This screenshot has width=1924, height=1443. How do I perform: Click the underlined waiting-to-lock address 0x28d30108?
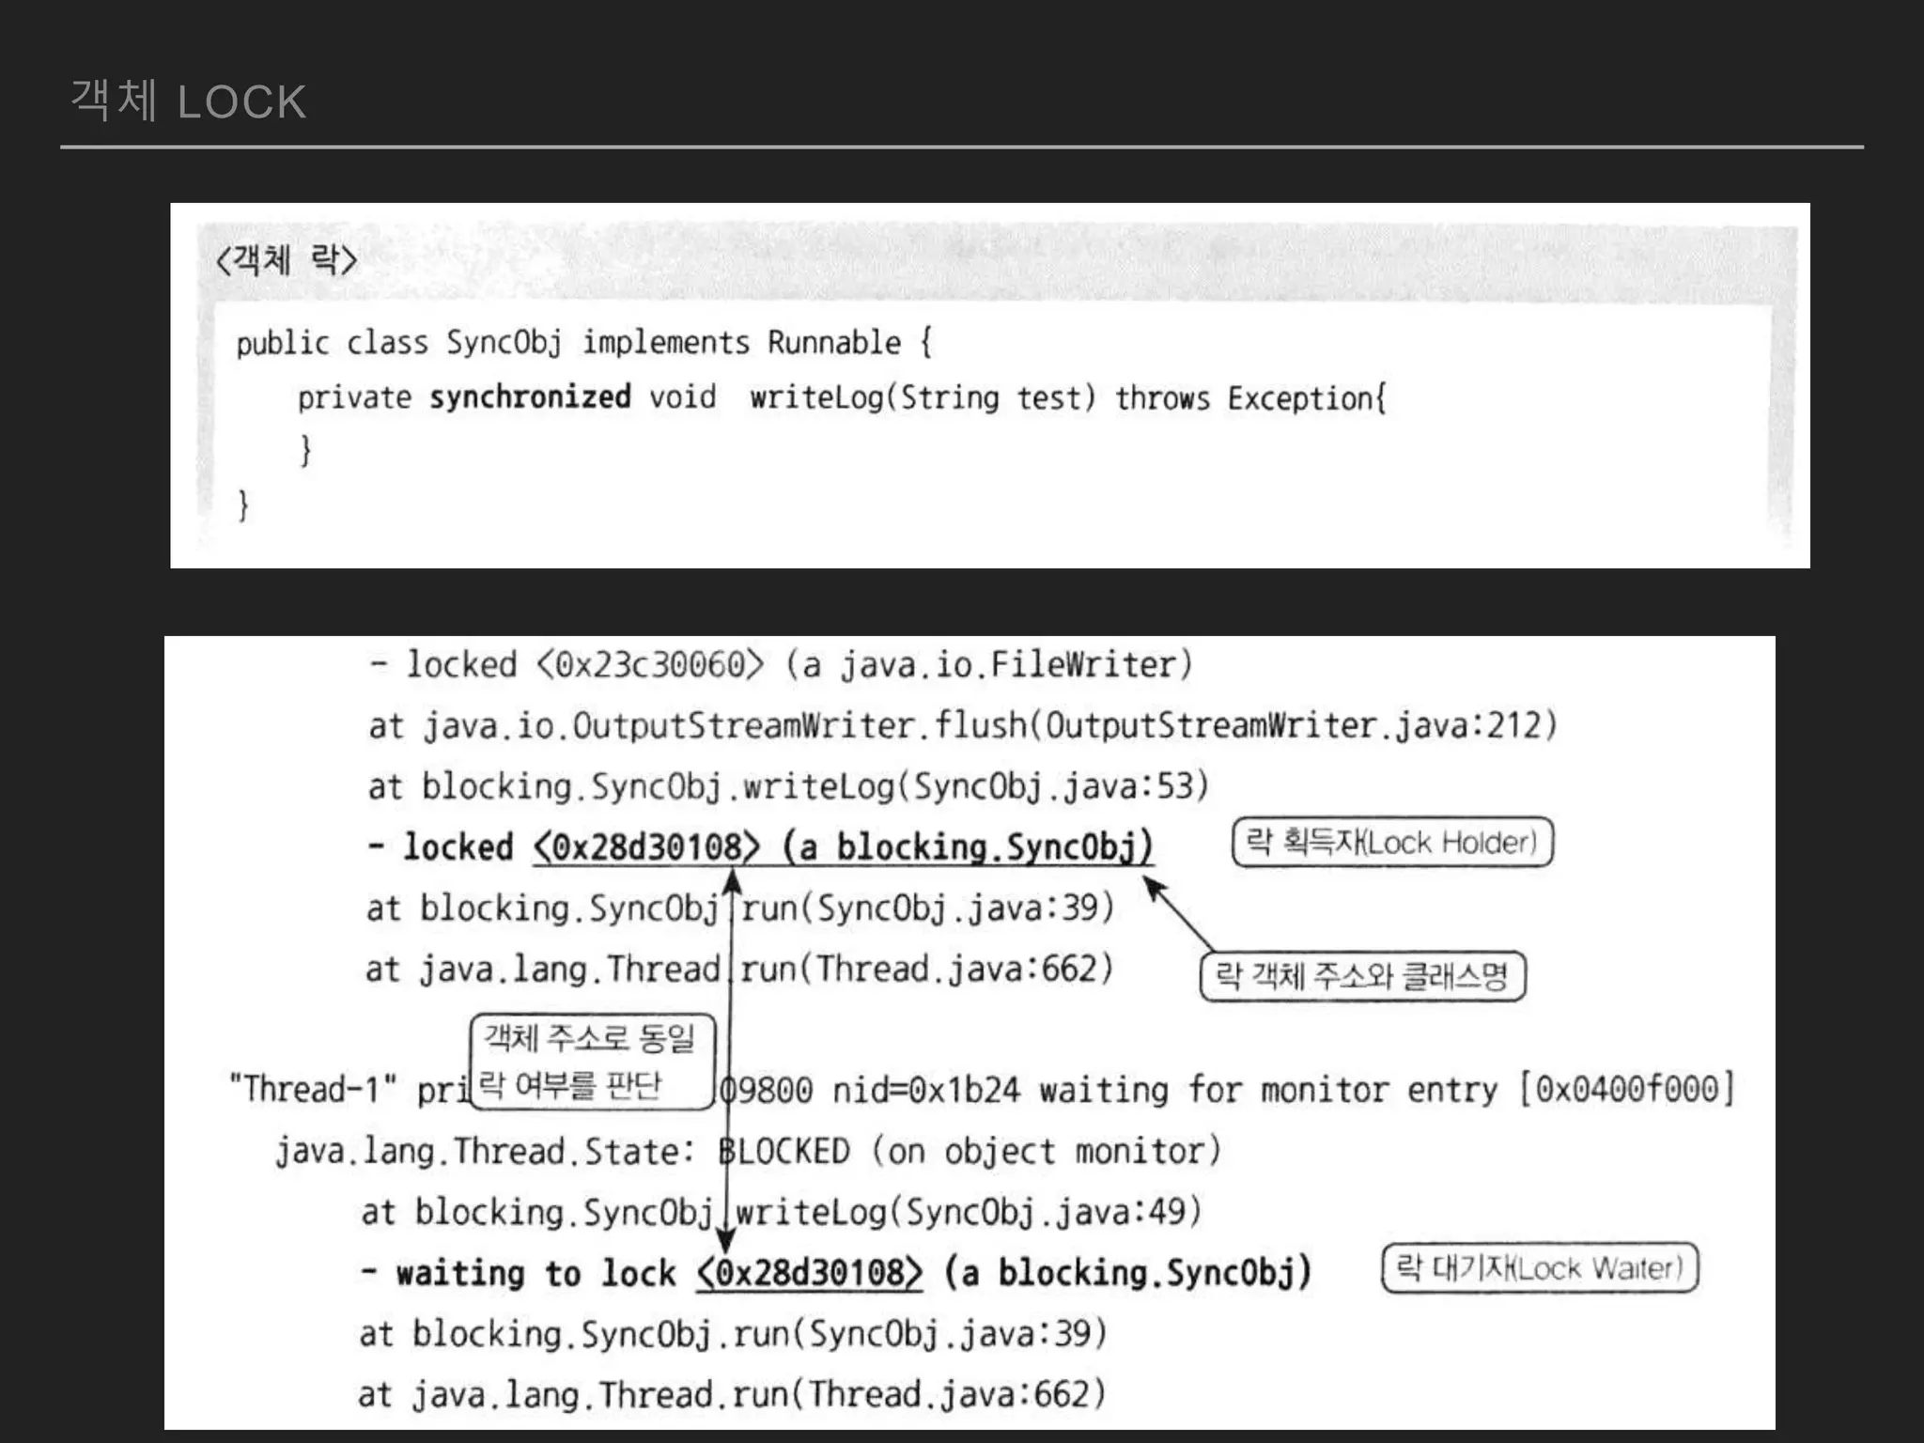(x=809, y=1274)
